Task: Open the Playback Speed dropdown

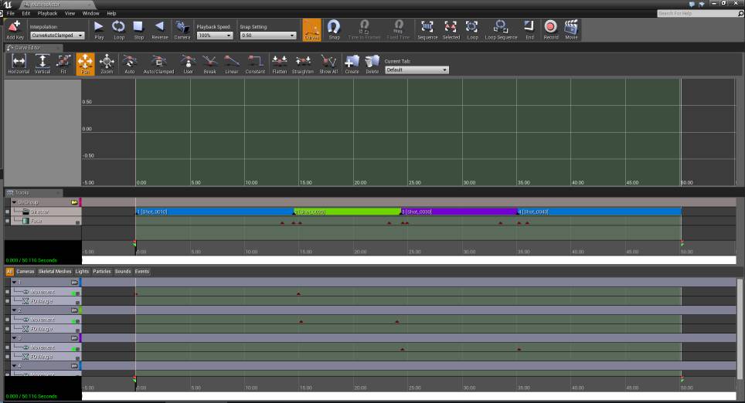Action: 215,35
